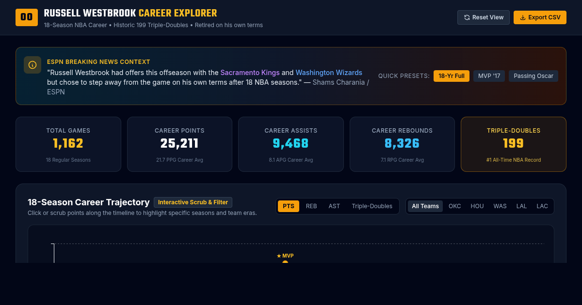Click the "18 Regular Seasons" caption
The height and width of the screenshot is (305, 582).
pyautogui.click(x=68, y=160)
